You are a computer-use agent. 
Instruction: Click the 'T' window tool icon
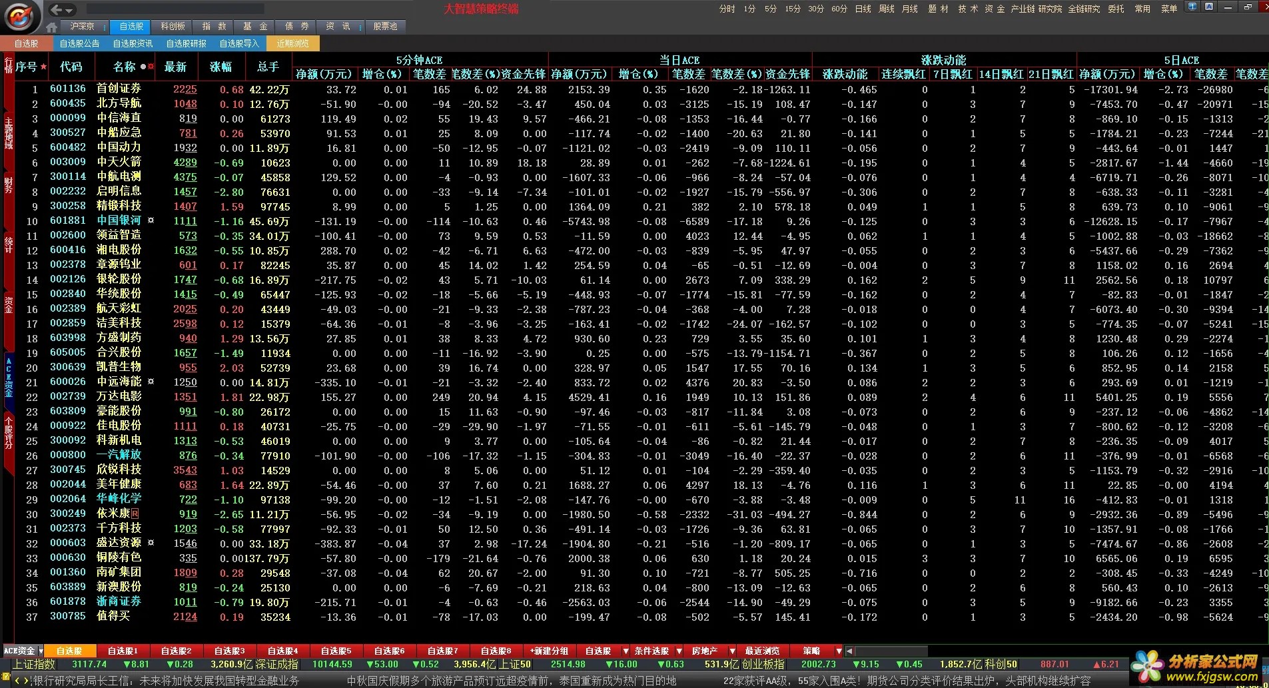point(1192,7)
